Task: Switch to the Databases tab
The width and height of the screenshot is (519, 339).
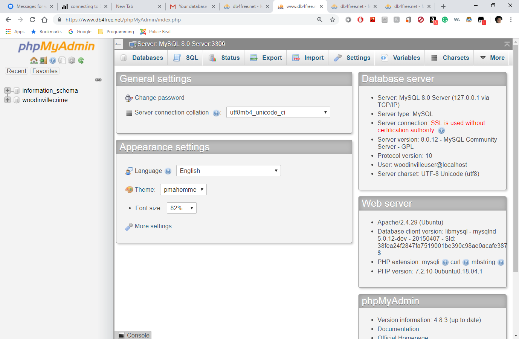Action: pyautogui.click(x=142, y=58)
